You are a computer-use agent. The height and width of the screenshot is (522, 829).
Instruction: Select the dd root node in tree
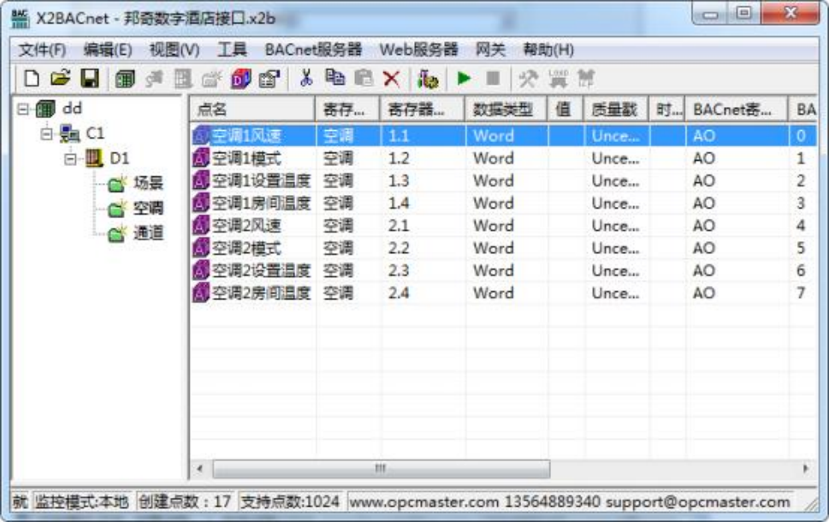click(x=72, y=109)
